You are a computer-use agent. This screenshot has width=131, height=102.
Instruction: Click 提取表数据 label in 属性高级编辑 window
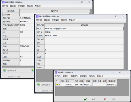(x=46, y=85)
